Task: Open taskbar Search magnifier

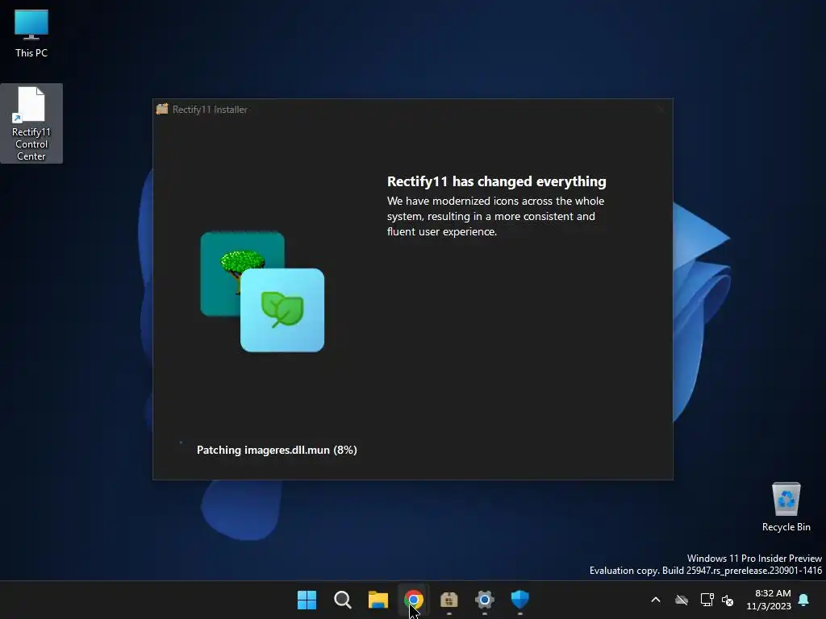Action: (x=342, y=600)
